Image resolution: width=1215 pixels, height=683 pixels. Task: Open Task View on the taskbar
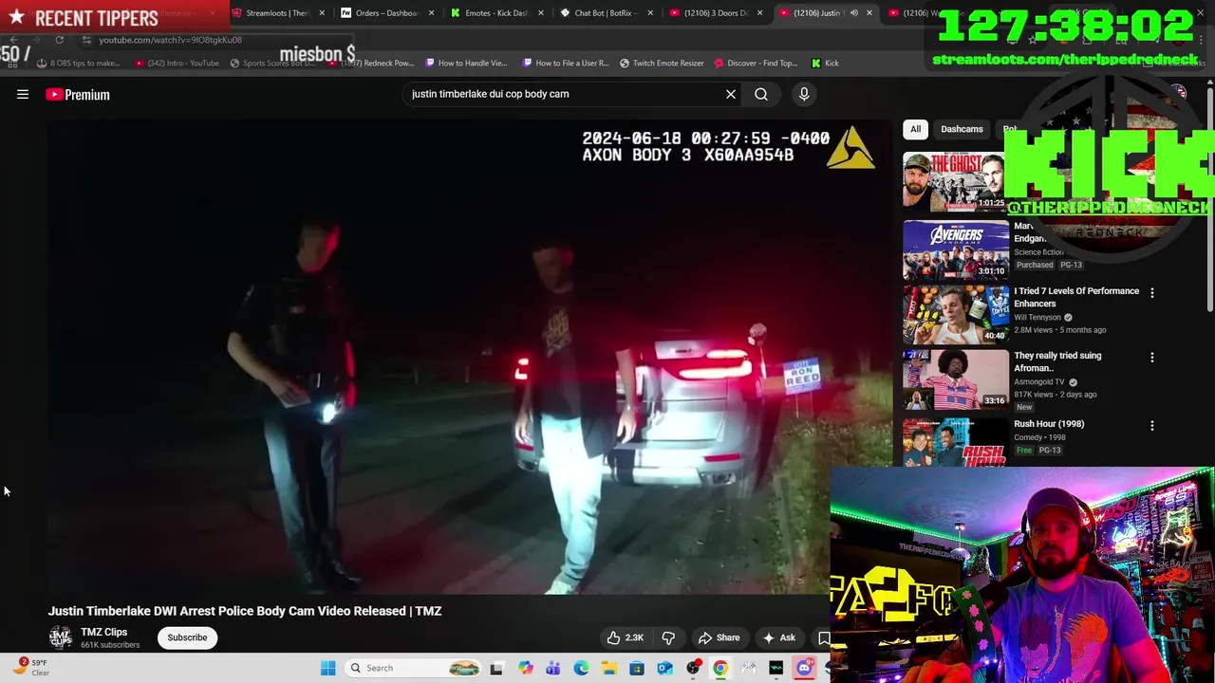tap(496, 668)
